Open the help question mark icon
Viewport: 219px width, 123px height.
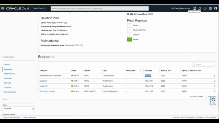coord(205,8)
